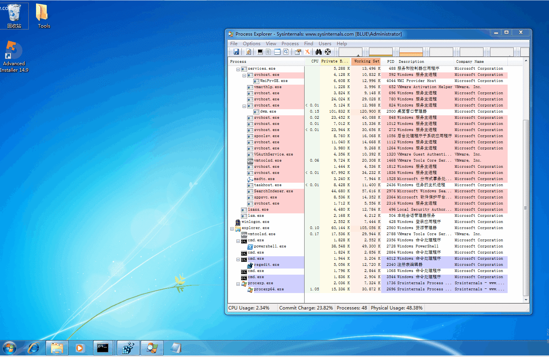Click the binoculars Find icon

(319, 52)
